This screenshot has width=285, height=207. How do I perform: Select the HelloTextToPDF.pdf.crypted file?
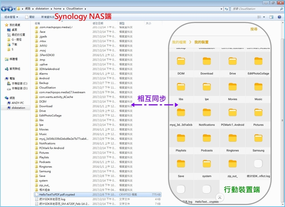(x=57, y=194)
